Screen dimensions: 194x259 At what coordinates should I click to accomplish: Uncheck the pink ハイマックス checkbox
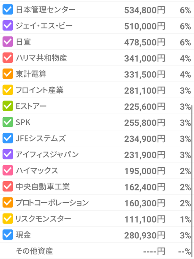point(8,170)
